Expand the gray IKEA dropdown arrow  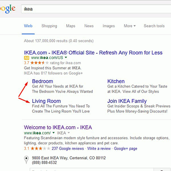(x=69, y=133)
